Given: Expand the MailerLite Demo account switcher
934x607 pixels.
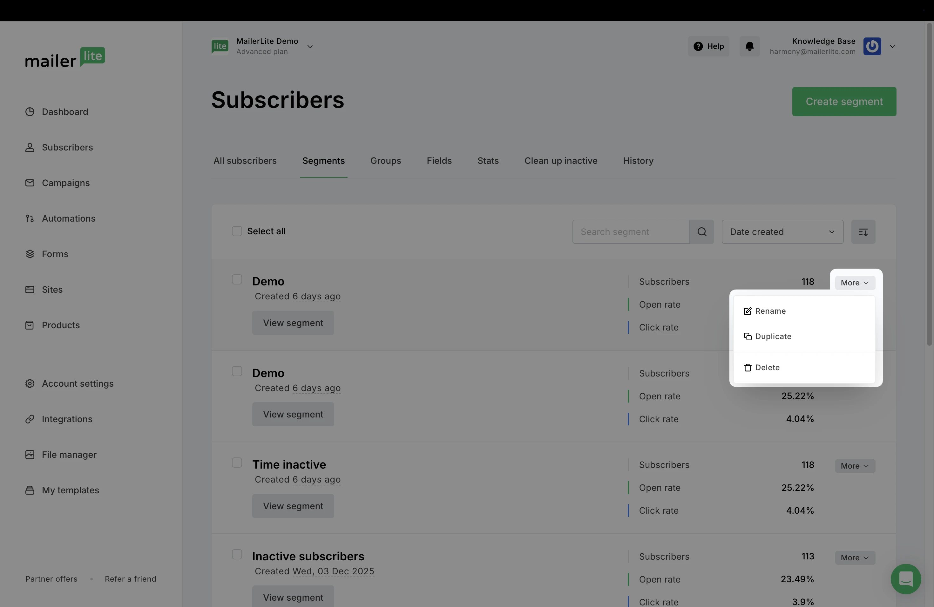Looking at the screenshot, I should [x=310, y=46].
